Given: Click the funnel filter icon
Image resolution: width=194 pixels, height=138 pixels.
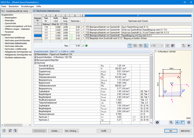Looking at the screenshot, I should pyautogui.click(x=167, y=46).
